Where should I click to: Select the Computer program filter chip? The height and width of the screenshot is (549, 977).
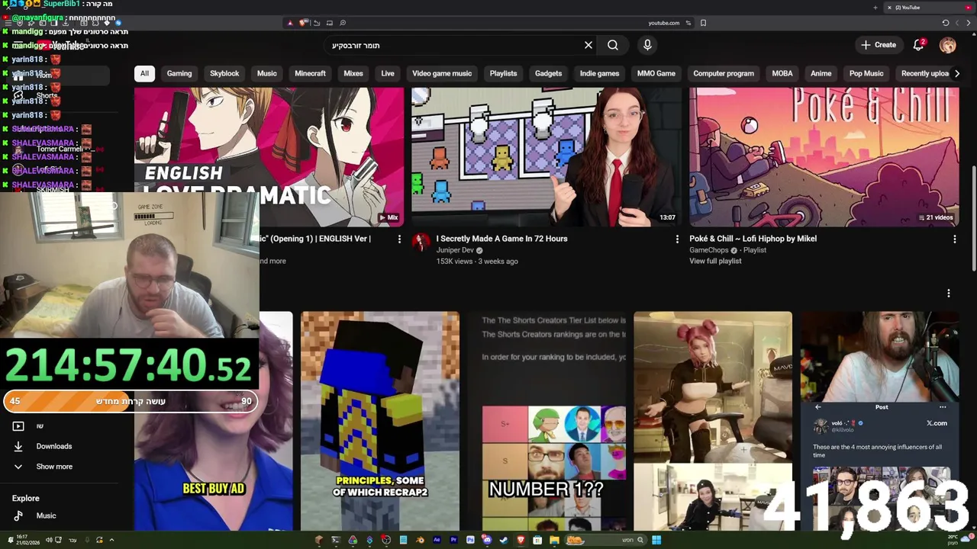[724, 73]
